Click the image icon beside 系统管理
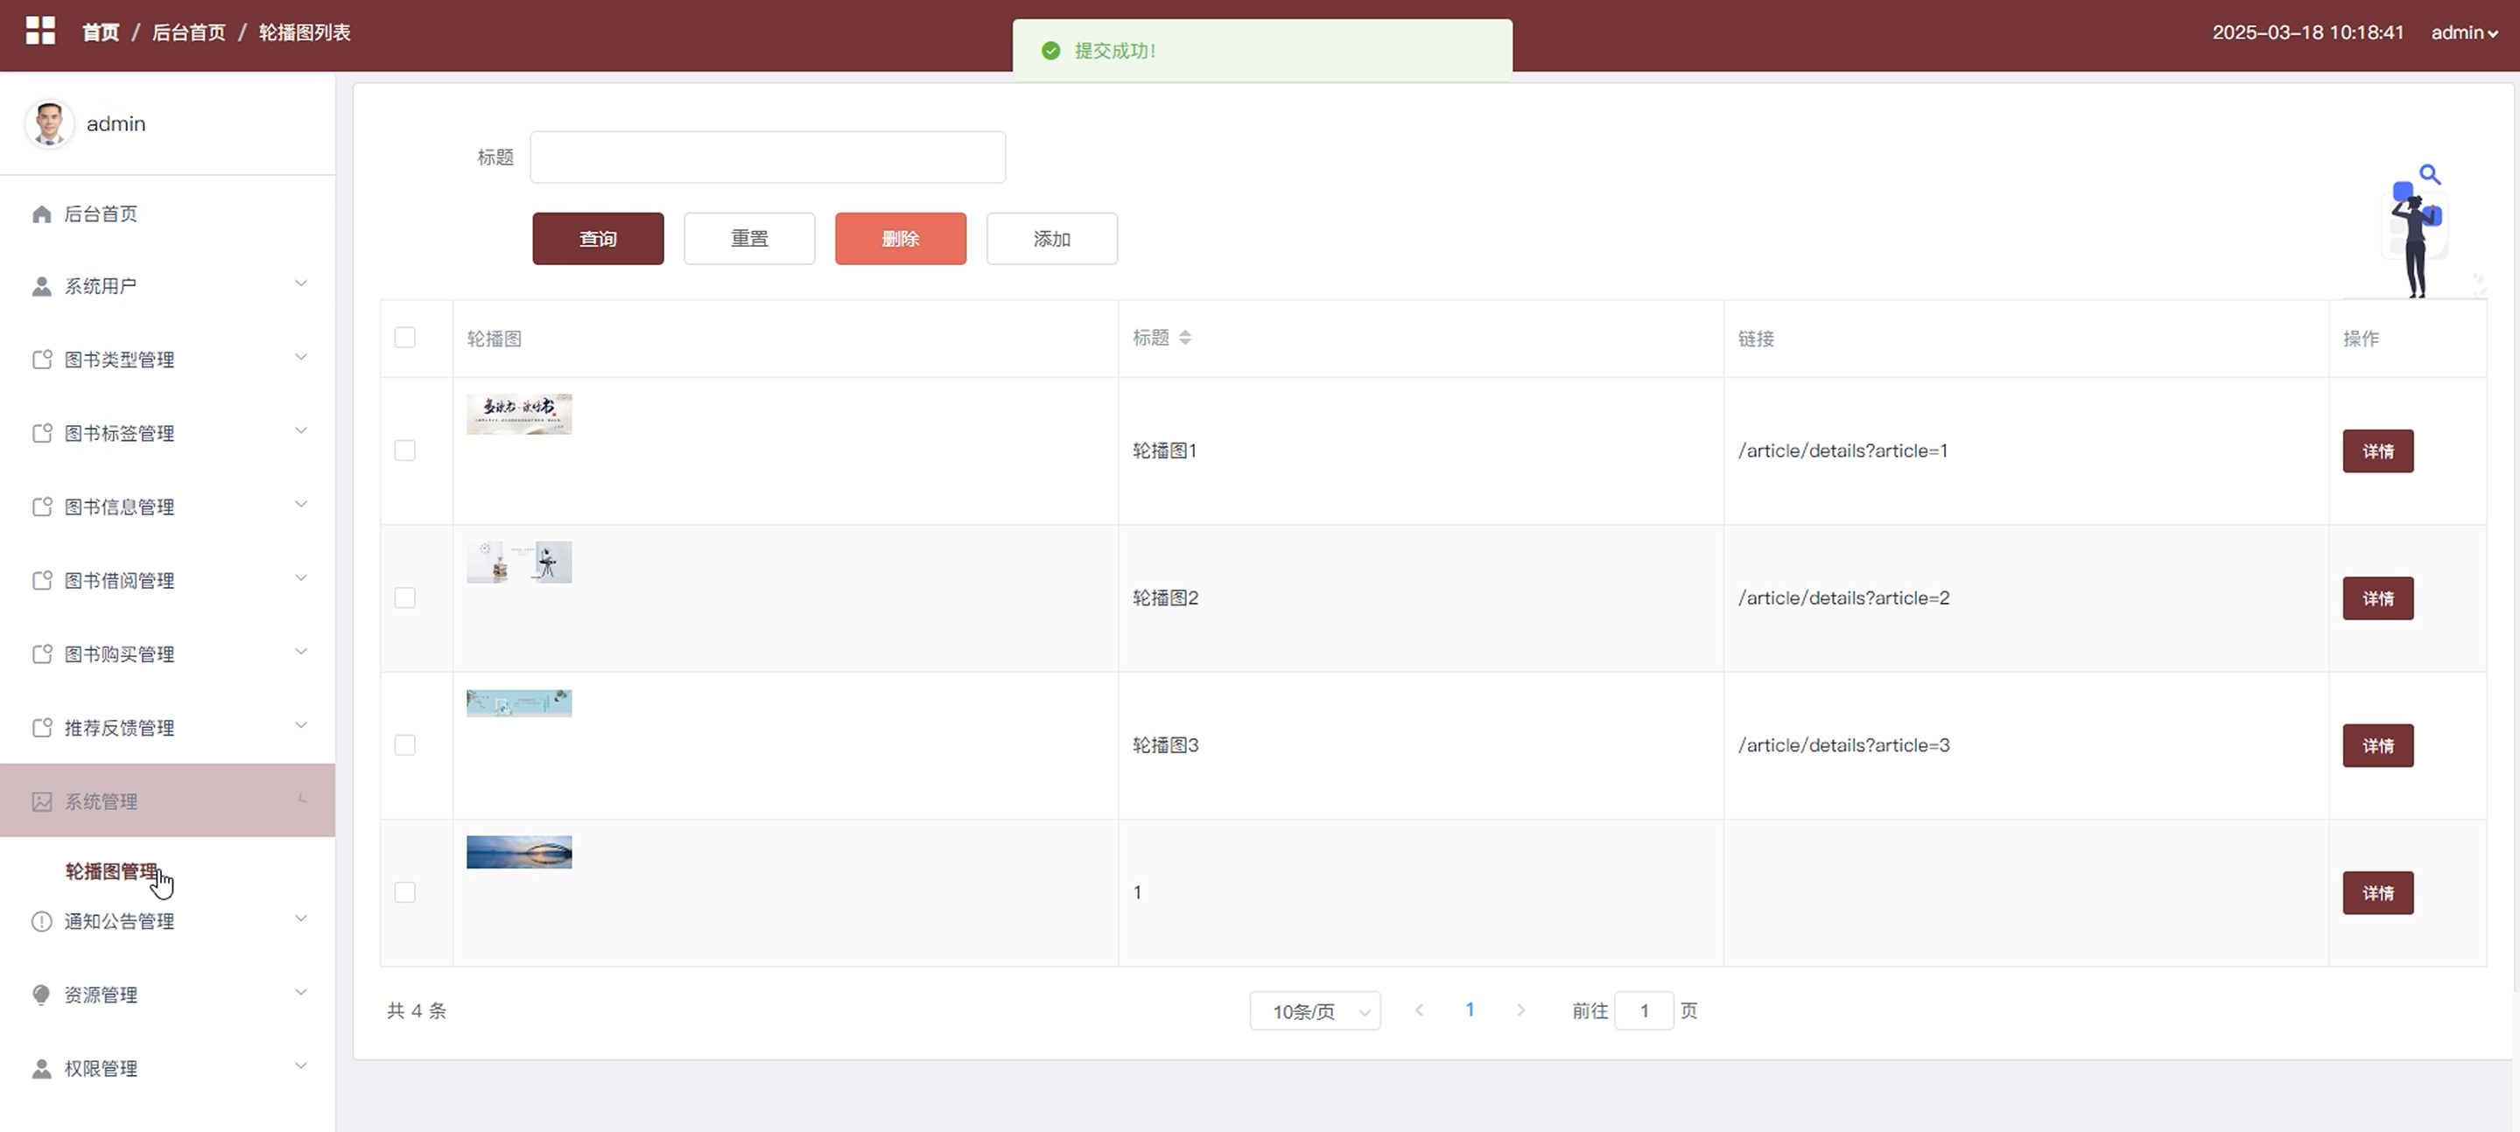 41,801
